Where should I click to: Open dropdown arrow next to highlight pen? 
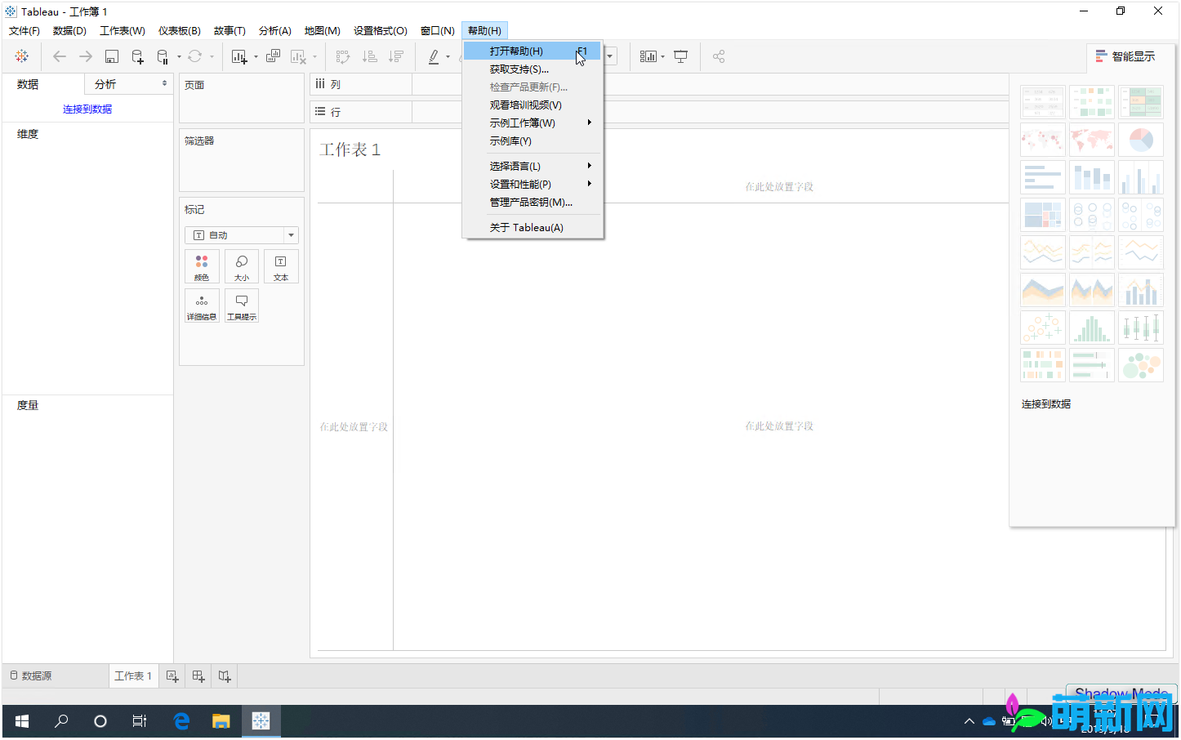point(448,57)
